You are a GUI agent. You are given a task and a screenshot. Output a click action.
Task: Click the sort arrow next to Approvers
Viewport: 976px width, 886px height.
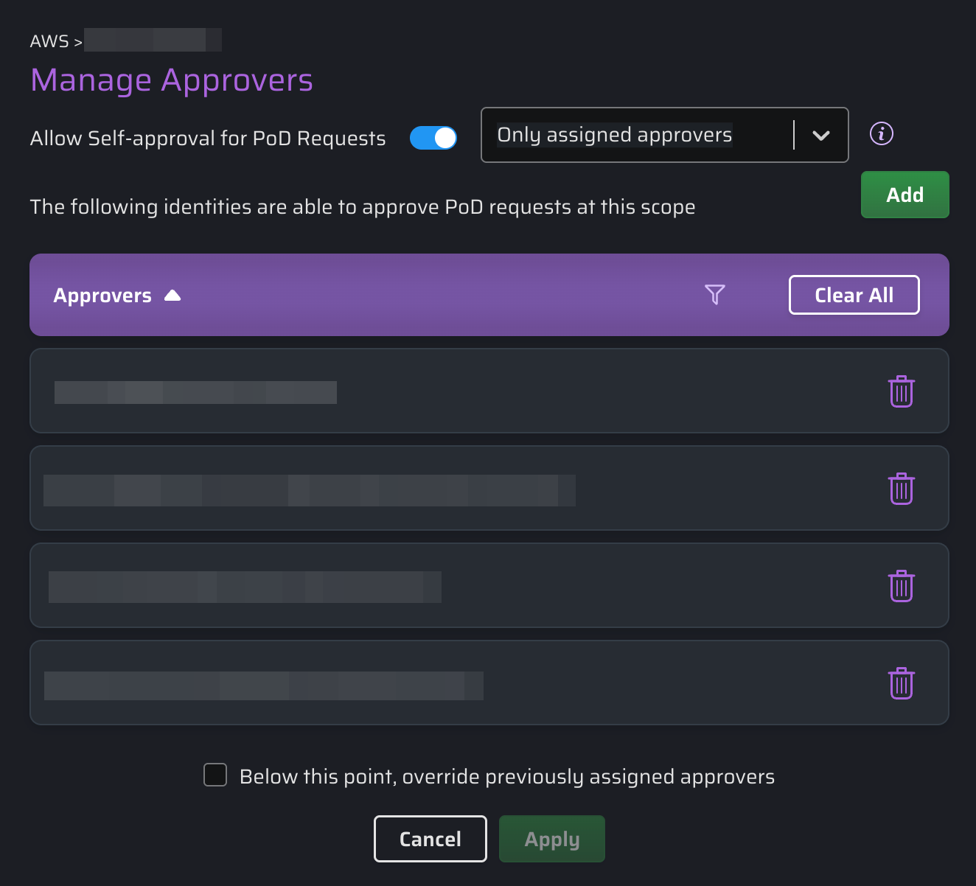click(172, 296)
